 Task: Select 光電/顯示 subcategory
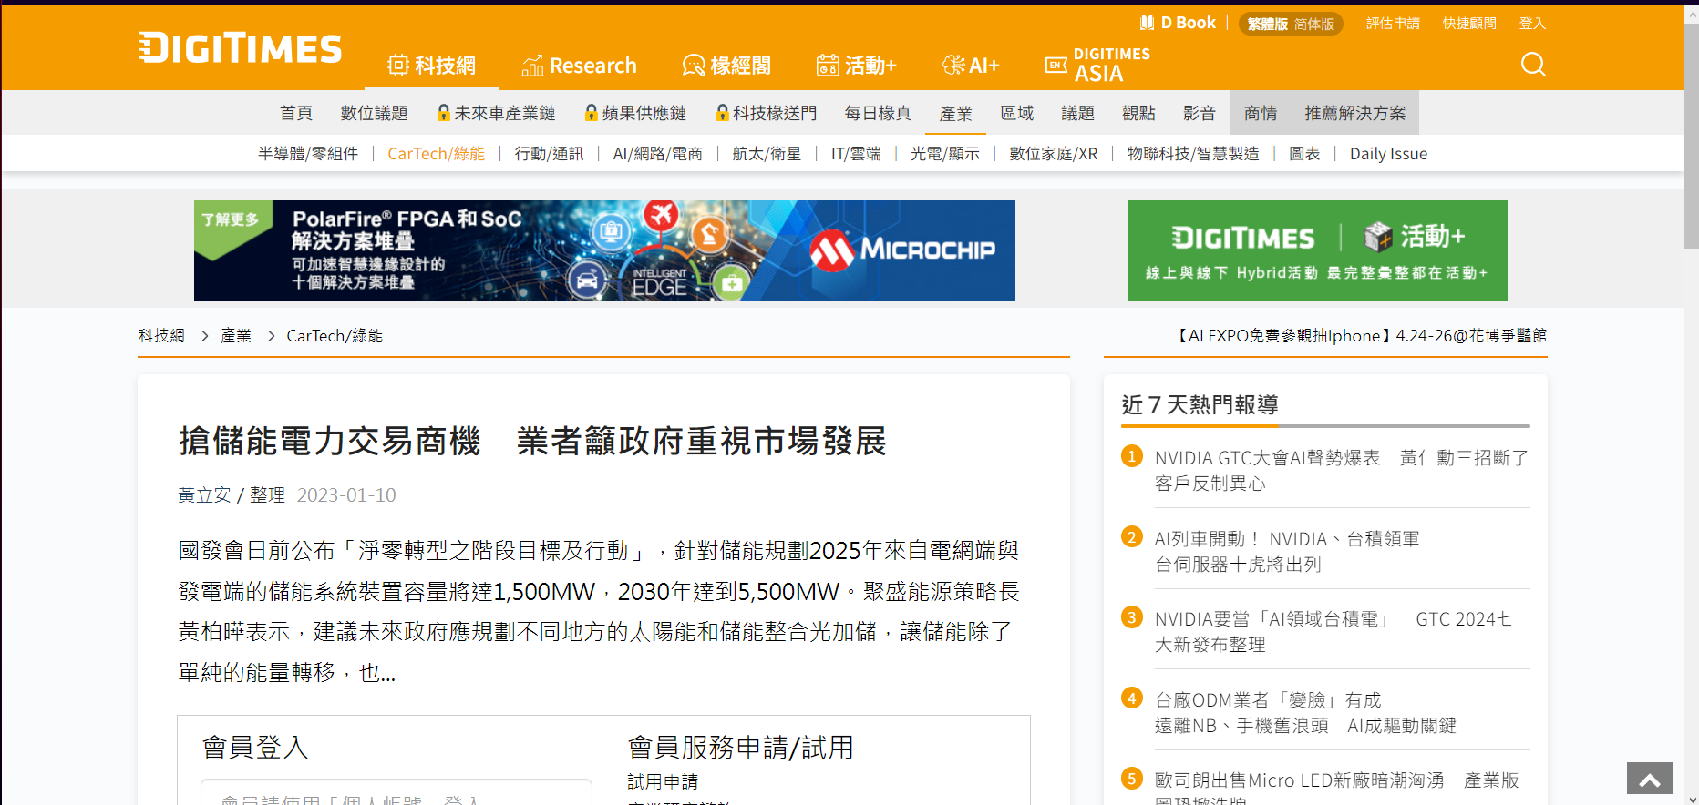click(945, 154)
